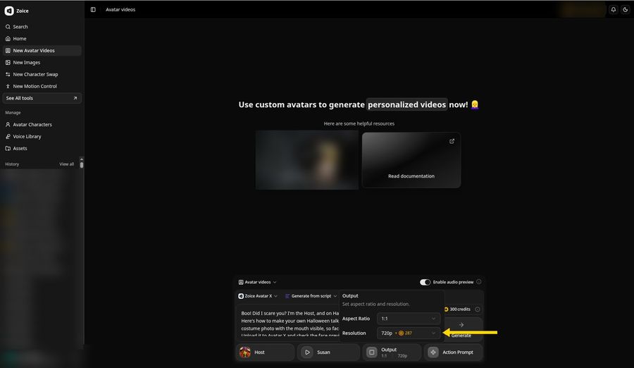Click the Voice Library microphone icon
Viewport: 634px width, 368px height.
[8, 137]
